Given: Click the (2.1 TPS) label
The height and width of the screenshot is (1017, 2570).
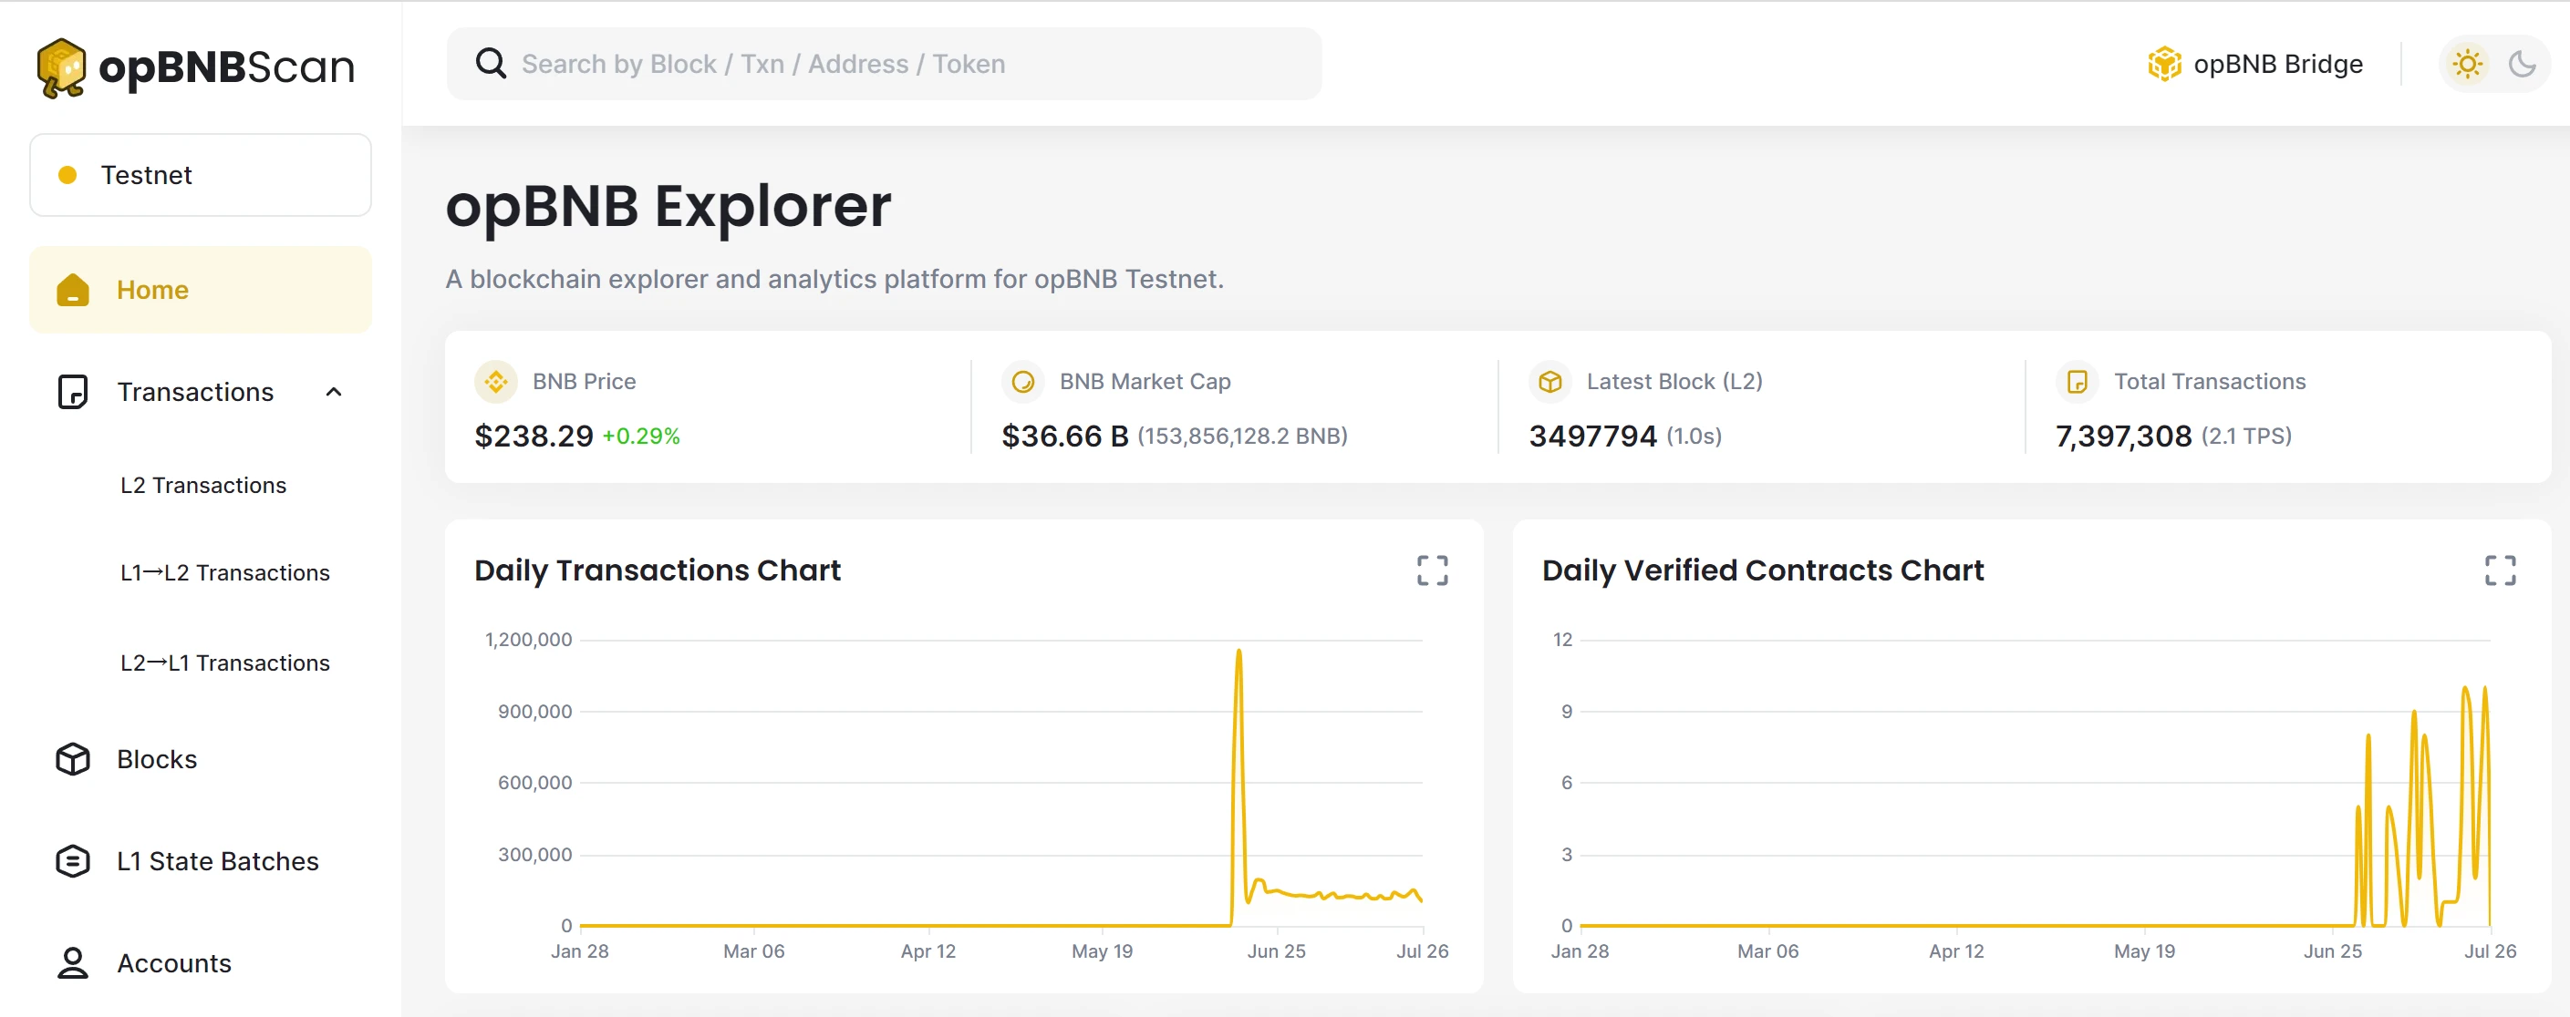Looking at the screenshot, I should click(x=2245, y=437).
